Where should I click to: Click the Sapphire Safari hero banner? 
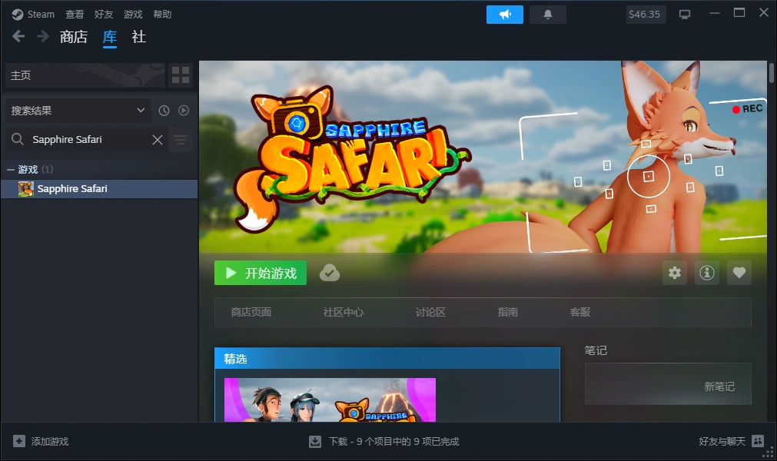483,157
